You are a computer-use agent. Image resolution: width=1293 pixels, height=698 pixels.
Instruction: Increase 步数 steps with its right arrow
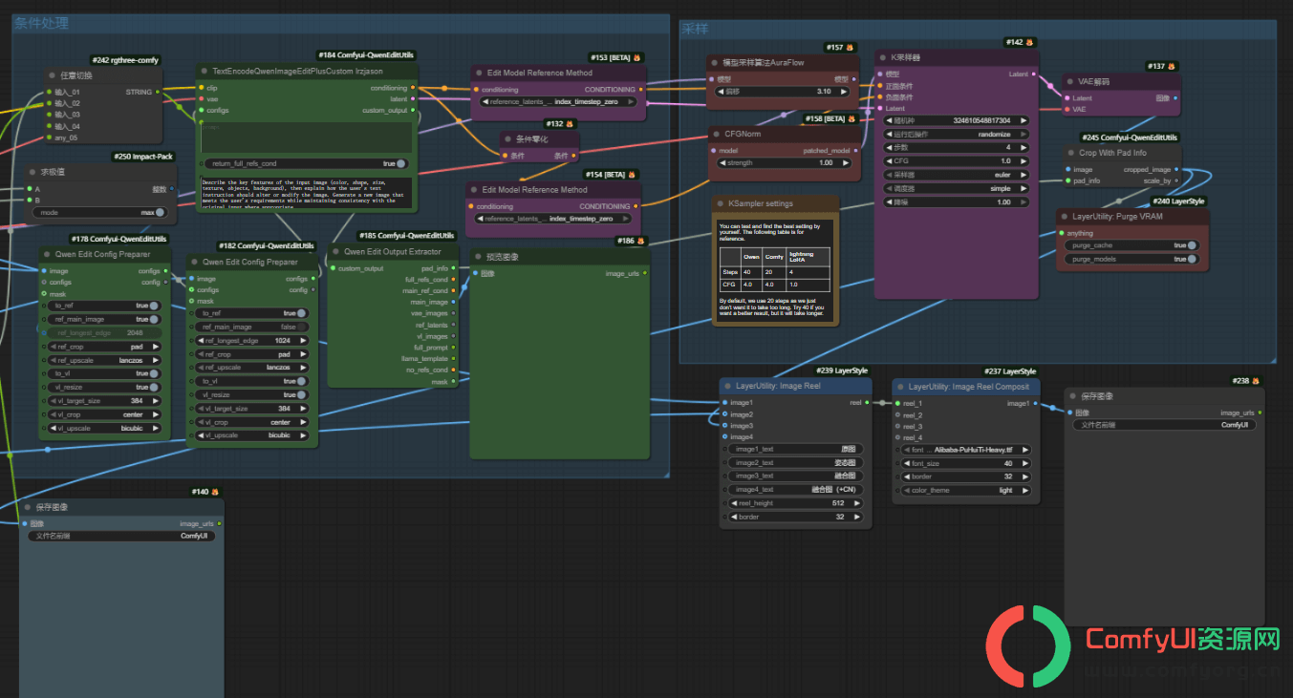click(x=1024, y=148)
